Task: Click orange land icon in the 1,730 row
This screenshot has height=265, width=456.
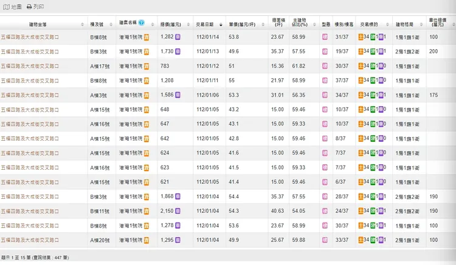Action: pyautogui.click(x=361, y=52)
